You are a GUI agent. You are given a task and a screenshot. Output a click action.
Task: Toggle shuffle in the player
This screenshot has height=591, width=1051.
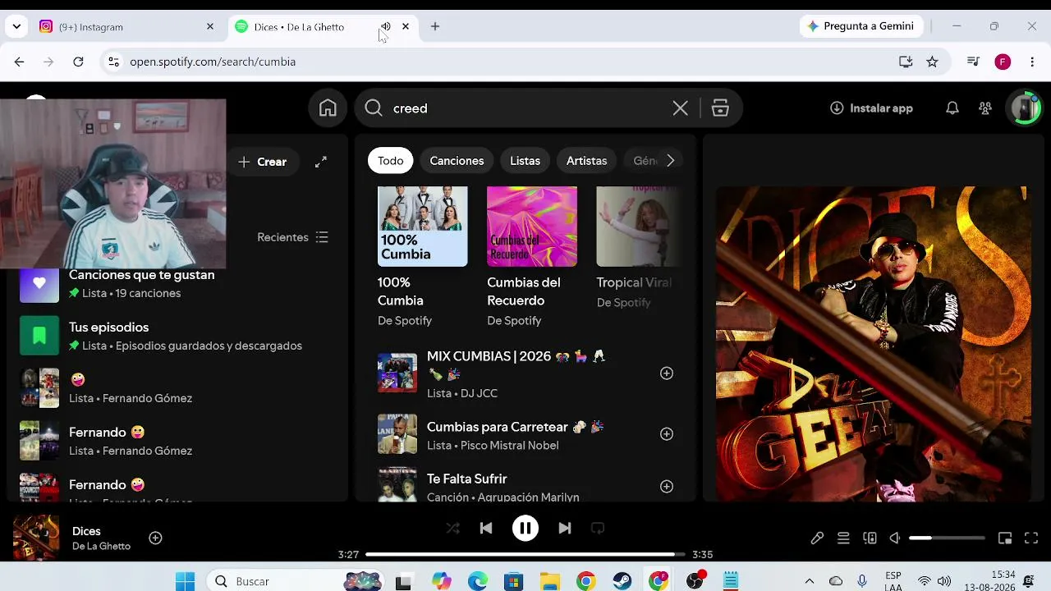pyautogui.click(x=452, y=529)
